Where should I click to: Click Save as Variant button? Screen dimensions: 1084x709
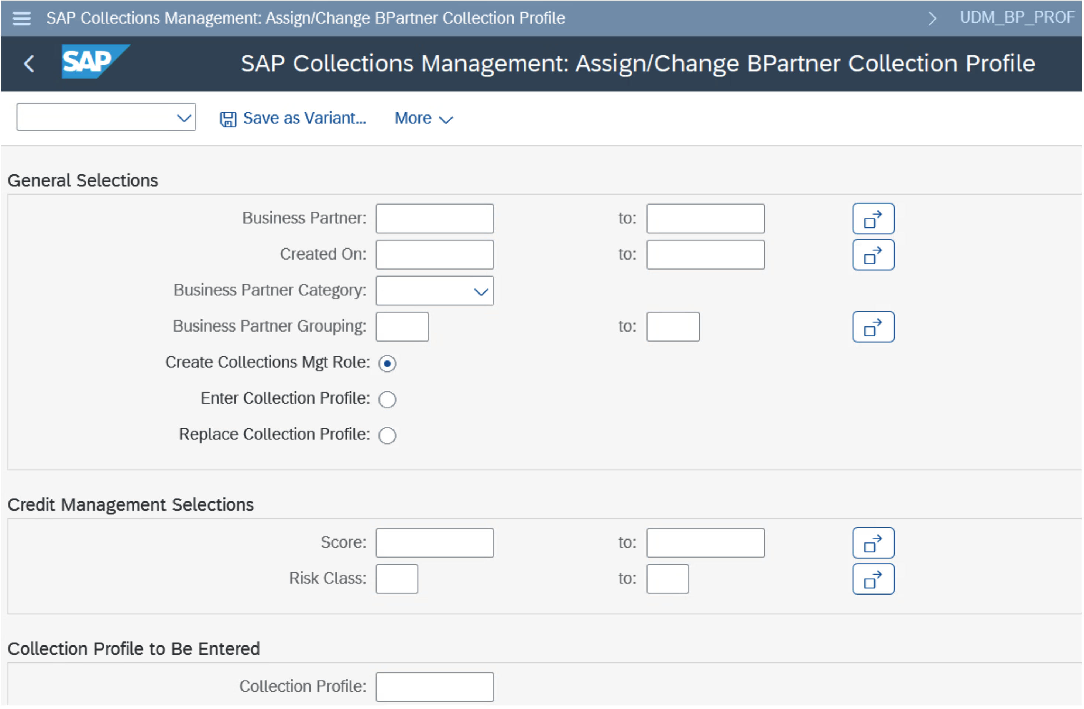click(293, 119)
